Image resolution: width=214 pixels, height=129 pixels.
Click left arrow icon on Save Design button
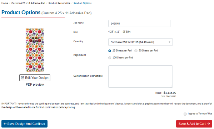tap(5, 124)
